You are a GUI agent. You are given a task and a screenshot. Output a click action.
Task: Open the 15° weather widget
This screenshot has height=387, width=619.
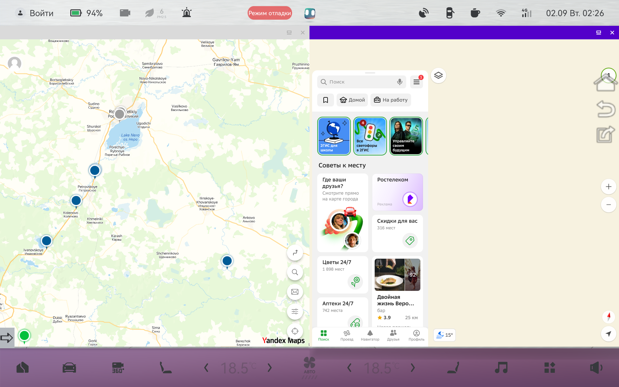[x=445, y=335]
